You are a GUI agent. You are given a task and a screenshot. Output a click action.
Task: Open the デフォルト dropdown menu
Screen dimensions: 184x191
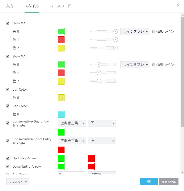click(x=18, y=182)
